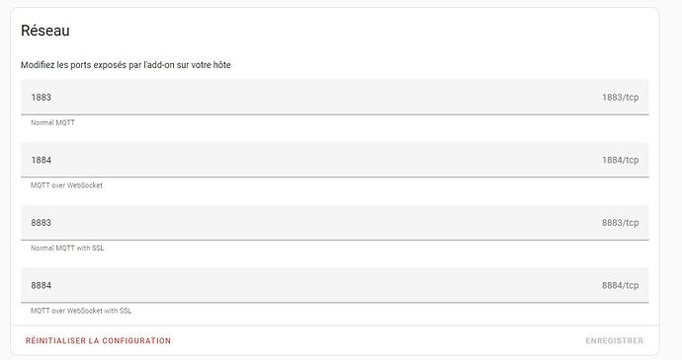Click the 'Normal MQTT with SSL' helper text
Image resolution: width=682 pixels, height=360 pixels.
pos(67,248)
